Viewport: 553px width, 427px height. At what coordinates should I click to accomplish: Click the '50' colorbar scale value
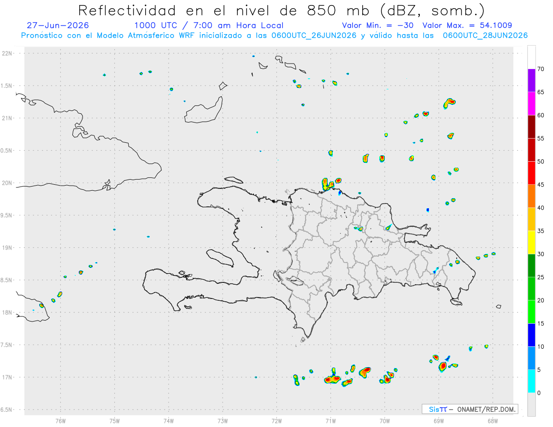541,162
